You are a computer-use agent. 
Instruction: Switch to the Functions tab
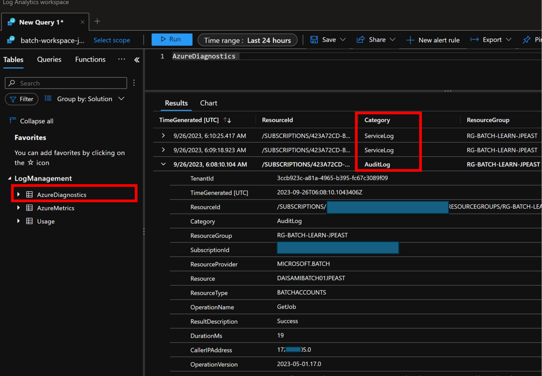pos(90,59)
